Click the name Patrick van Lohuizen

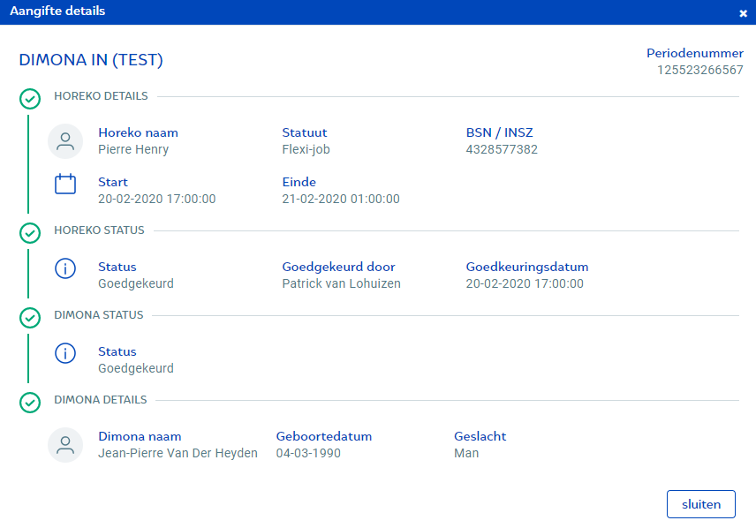click(x=341, y=284)
